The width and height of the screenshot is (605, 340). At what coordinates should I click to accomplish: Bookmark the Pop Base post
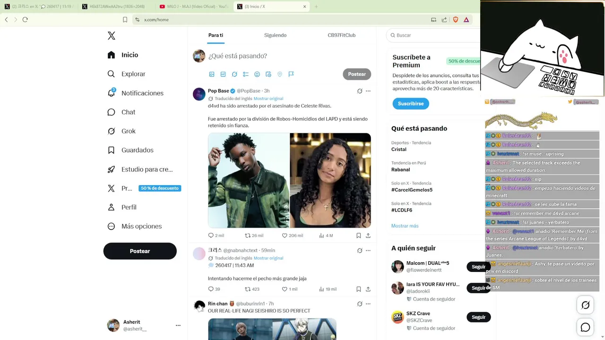click(359, 236)
